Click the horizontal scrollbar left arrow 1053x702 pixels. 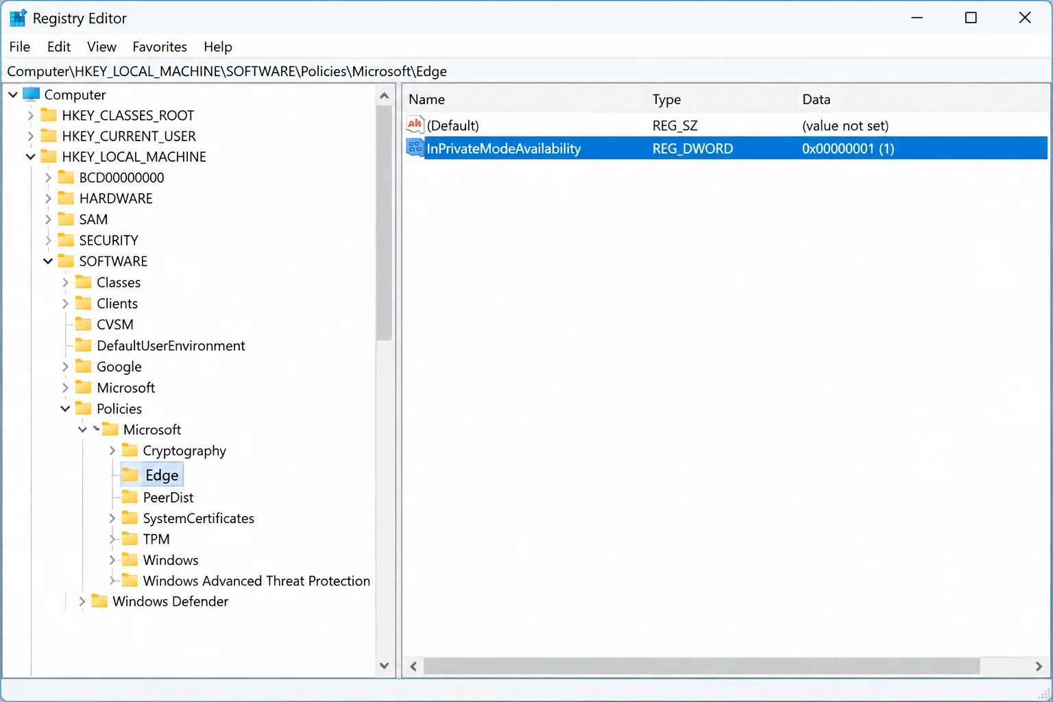click(413, 666)
